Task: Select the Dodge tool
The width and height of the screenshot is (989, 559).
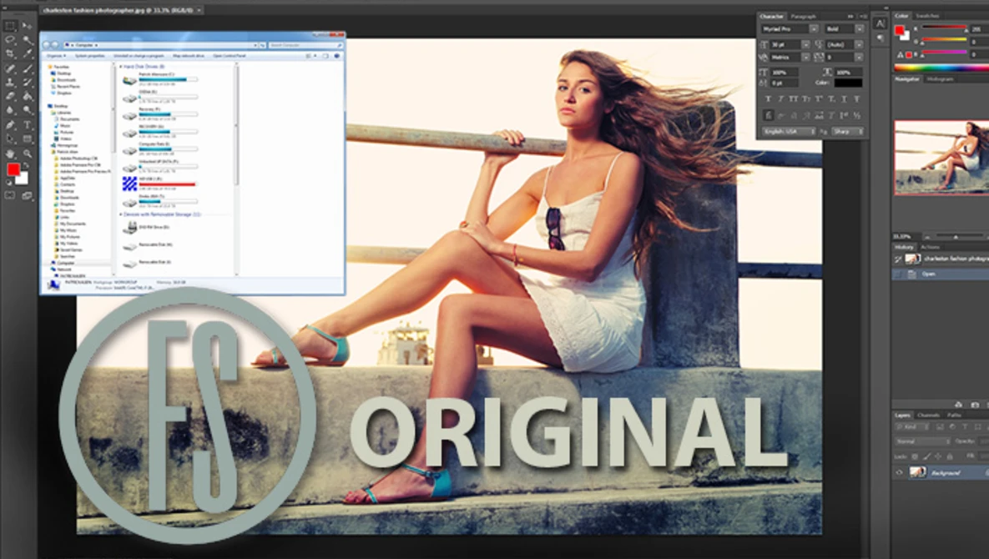Action: tap(27, 110)
